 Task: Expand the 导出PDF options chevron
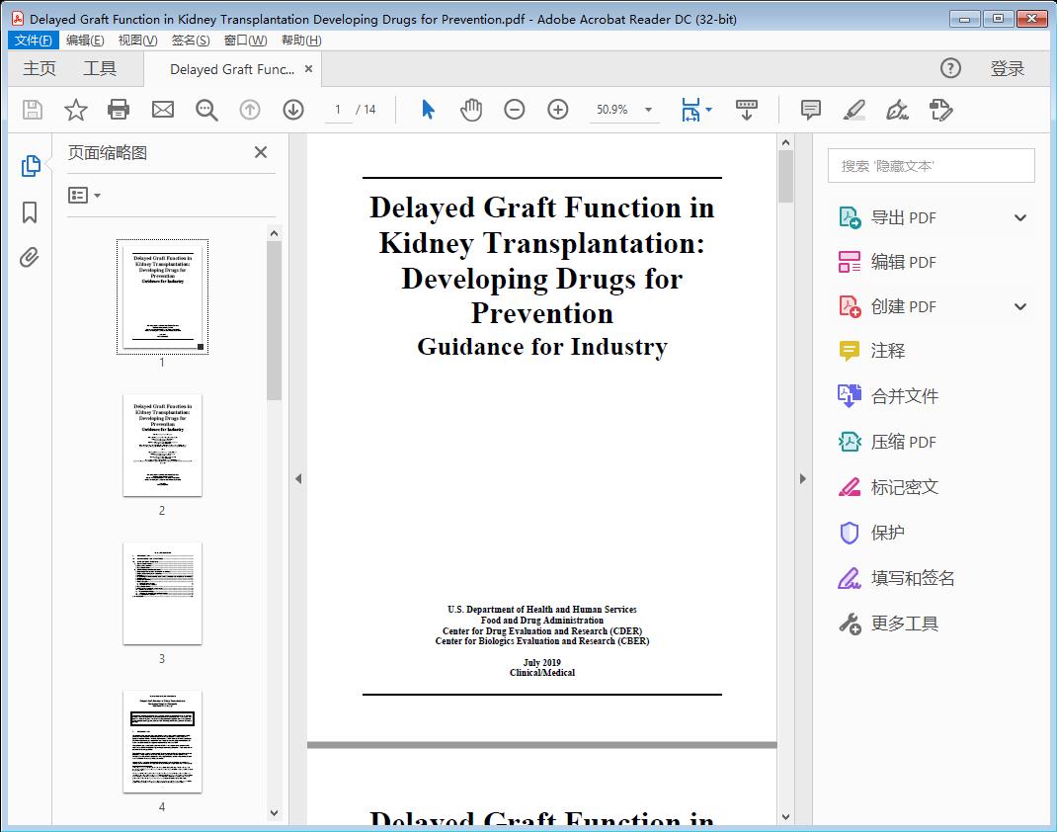(x=1019, y=216)
